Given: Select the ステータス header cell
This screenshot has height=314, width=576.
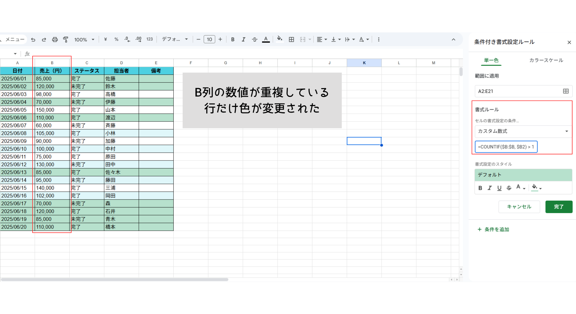Looking at the screenshot, I should (x=87, y=71).
